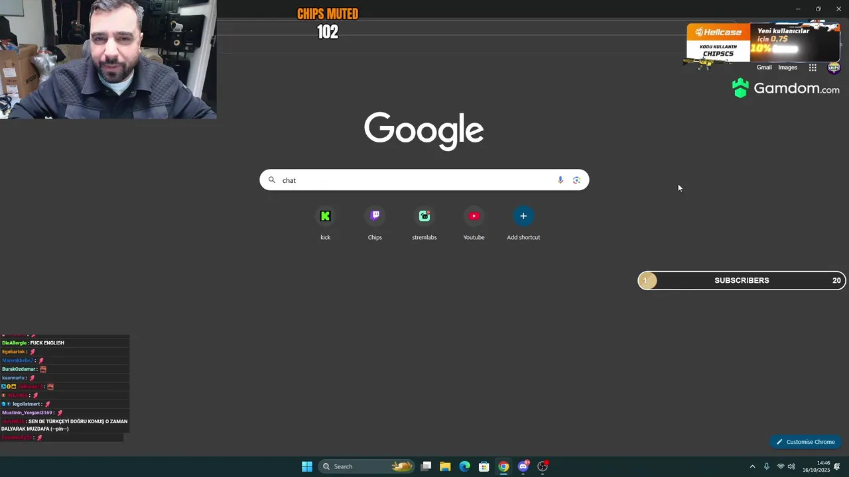849x477 pixels.
Task: Open the Windows Start menu
Action: click(x=307, y=466)
